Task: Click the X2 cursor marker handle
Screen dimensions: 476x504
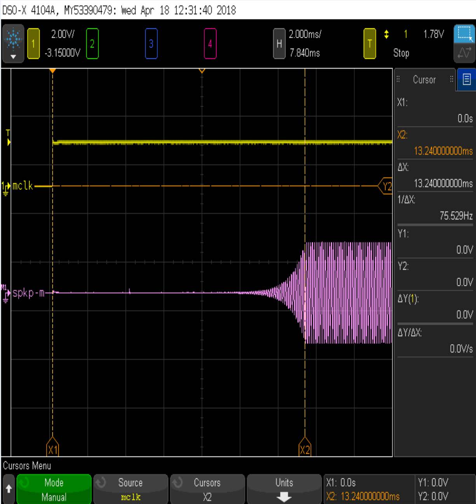Action: (305, 450)
